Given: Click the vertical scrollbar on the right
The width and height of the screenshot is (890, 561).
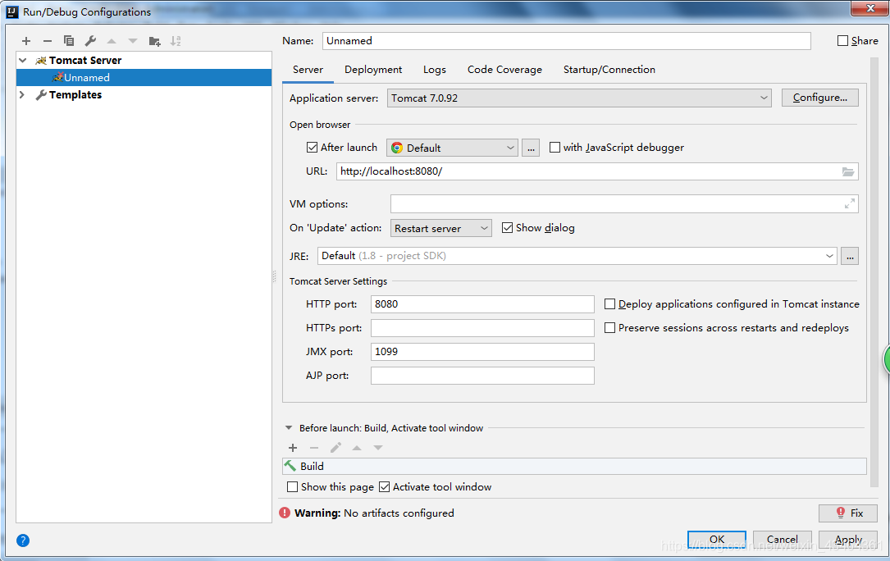Looking at the screenshot, I should point(874,272).
